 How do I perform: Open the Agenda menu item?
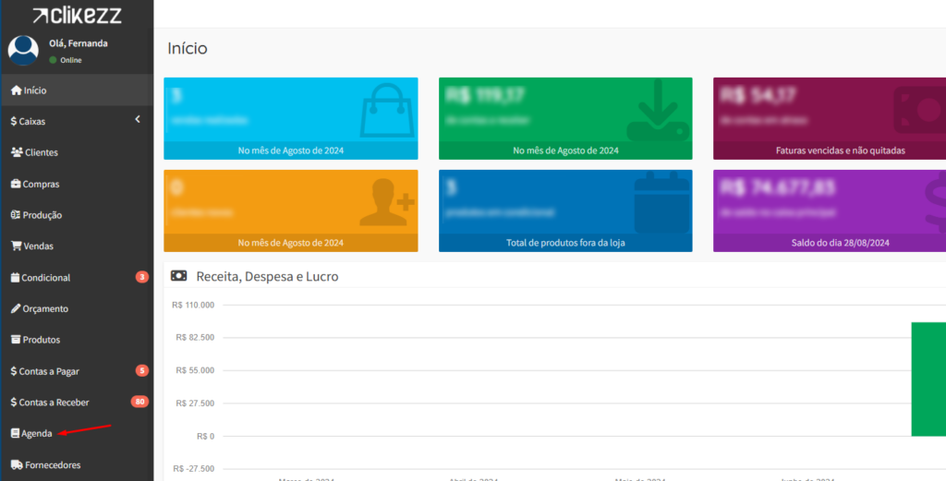point(36,434)
